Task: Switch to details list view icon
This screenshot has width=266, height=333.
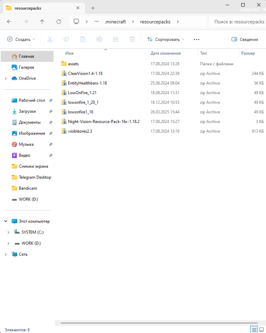Action: pyautogui.click(x=254, y=329)
